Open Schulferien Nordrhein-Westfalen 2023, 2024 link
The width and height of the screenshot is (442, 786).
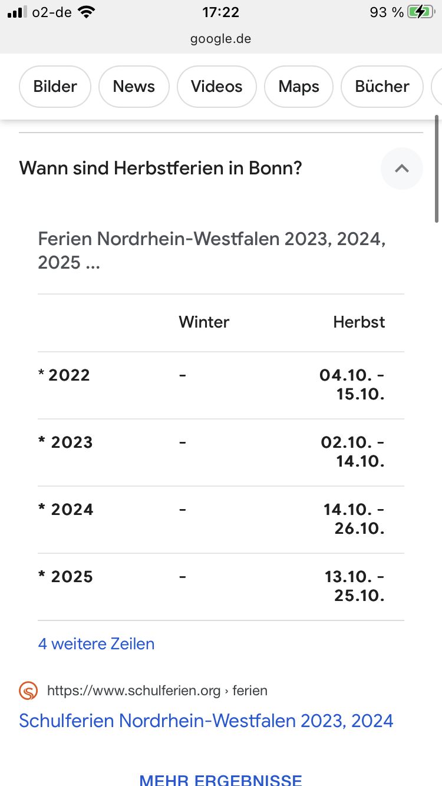[x=206, y=721]
